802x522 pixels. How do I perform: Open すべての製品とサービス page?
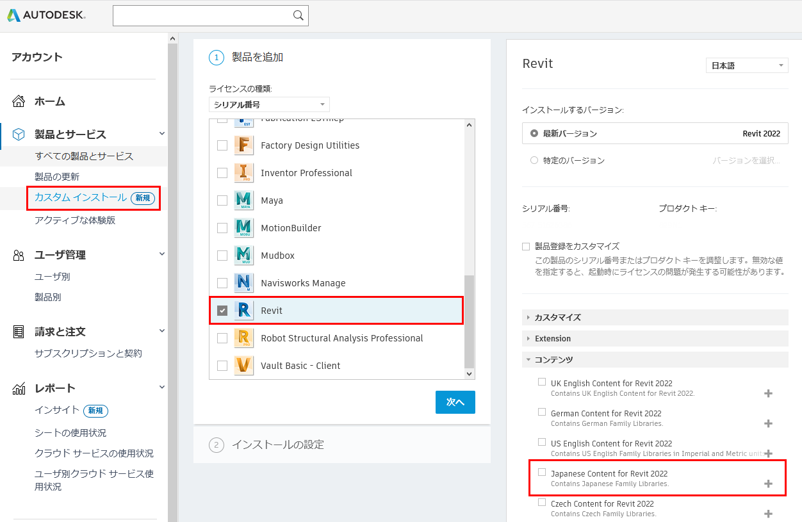tap(84, 156)
